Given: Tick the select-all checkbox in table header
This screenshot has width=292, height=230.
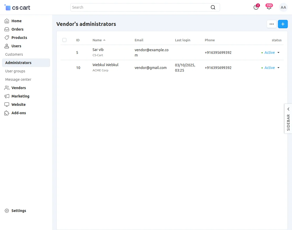Looking at the screenshot, I should tap(64, 40).
